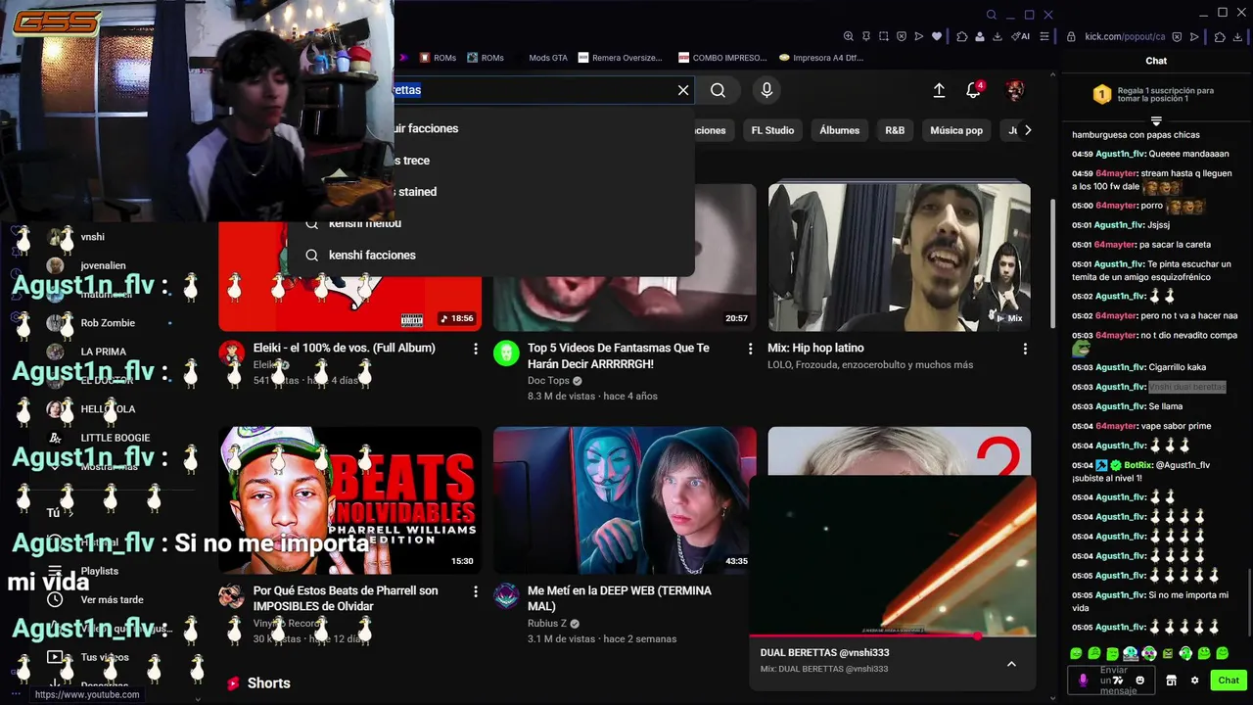Open Ver más tarde in the sidebar
This screenshot has width=1253, height=705.
pos(112,599)
